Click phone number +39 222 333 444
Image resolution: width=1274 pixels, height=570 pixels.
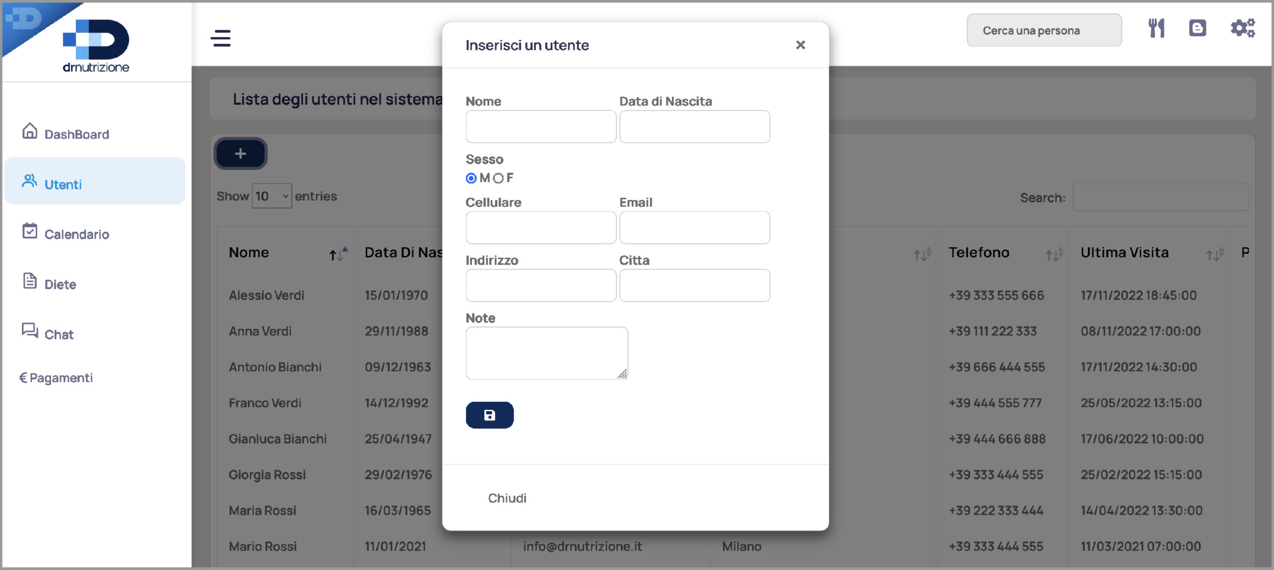click(996, 510)
